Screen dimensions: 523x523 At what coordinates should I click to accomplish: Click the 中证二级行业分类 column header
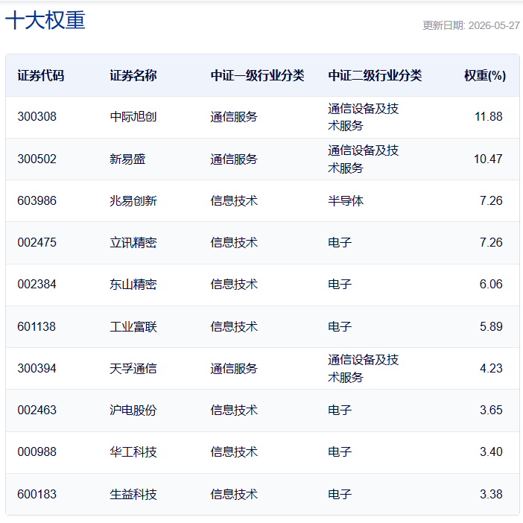pyautogui.click(x=375, y=75)
